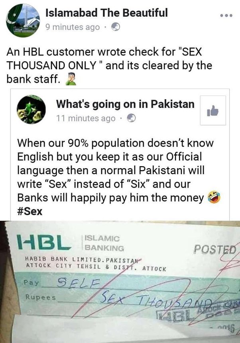Click globe privacy icon beside 11 minutes ago
Screen dimensions: 240x343
tap(132, 118)
